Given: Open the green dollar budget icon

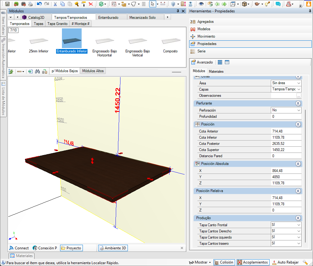Looking at the screenshot, I should pyautogui.click(x=101, y=4).
